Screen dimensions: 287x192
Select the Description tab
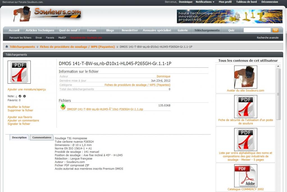click(19, 138)
